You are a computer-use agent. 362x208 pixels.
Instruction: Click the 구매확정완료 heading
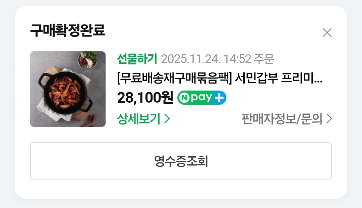68,31
